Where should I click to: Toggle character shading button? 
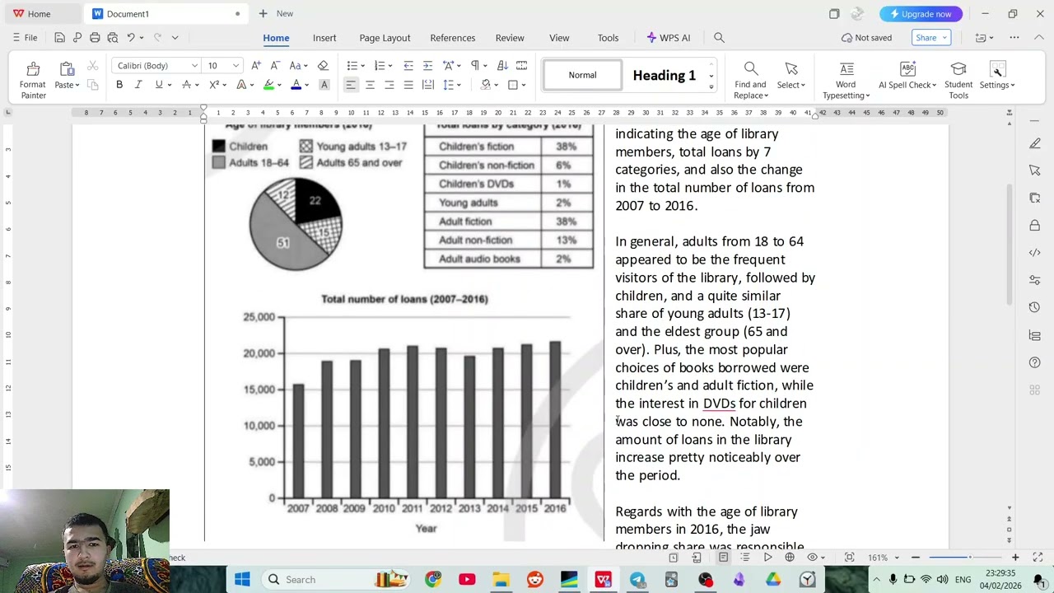(x=324, y=85)
